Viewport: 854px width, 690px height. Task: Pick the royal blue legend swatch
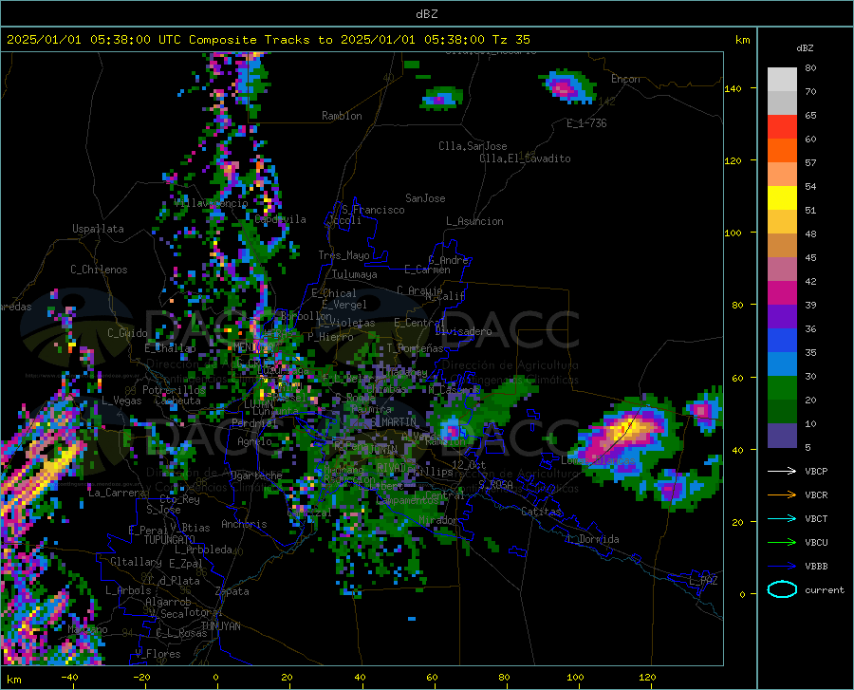tap(782, 341)
